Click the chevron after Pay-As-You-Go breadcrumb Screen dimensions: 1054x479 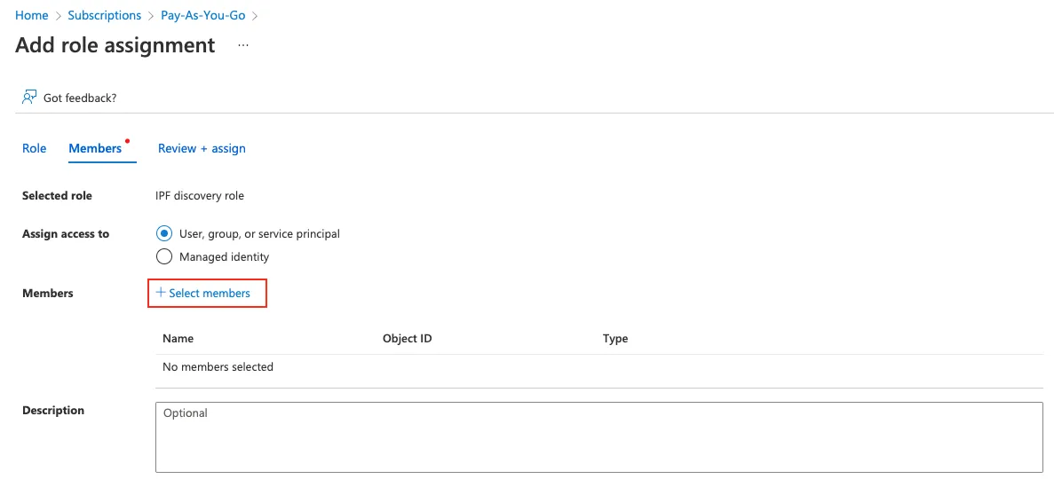click(x=255, y=16)
